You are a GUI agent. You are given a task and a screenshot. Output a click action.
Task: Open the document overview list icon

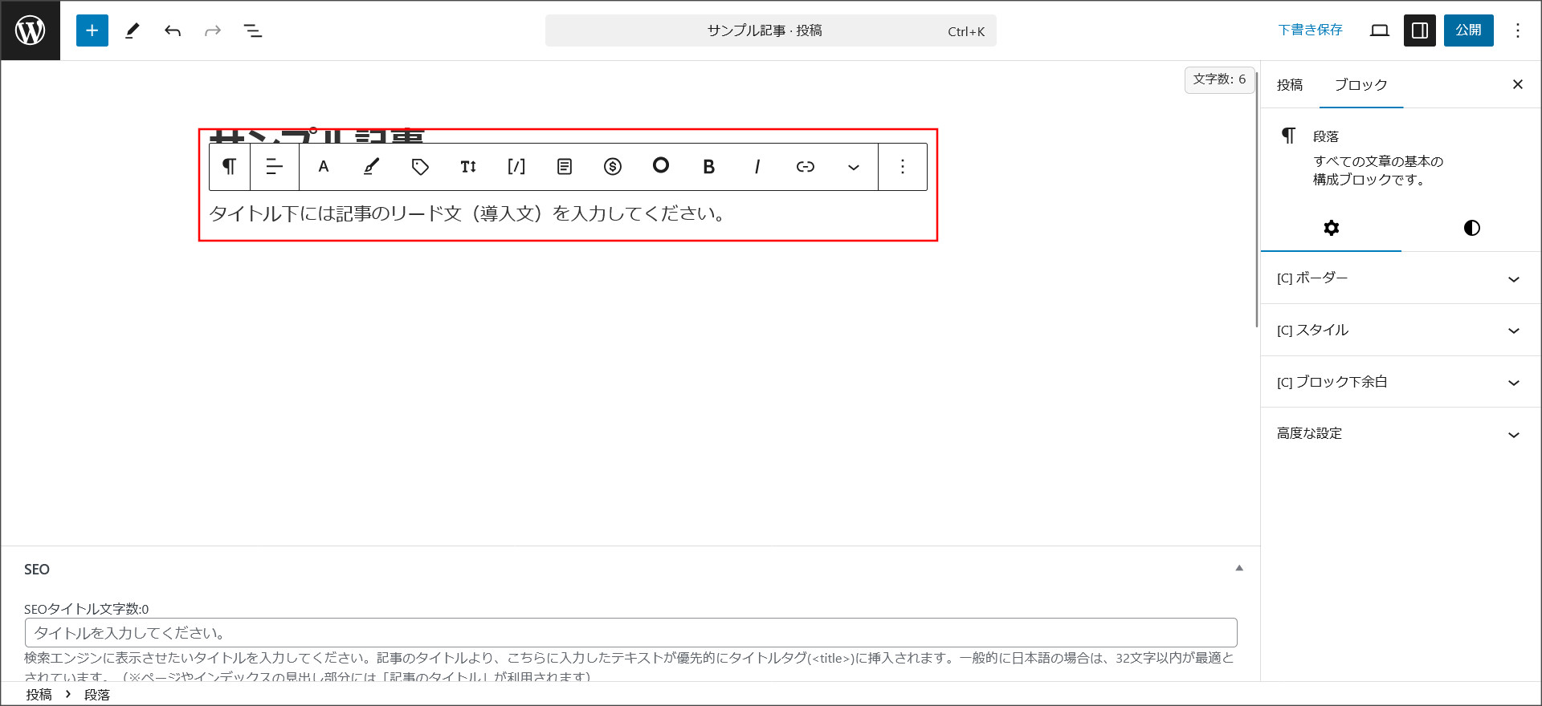252,30
